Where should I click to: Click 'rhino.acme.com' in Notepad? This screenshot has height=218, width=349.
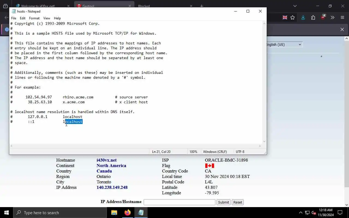pyautogui.click(x=78, y=97)
